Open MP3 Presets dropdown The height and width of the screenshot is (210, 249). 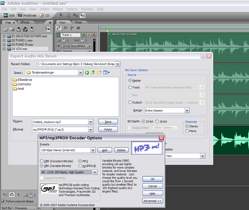[x=93, y=150]
